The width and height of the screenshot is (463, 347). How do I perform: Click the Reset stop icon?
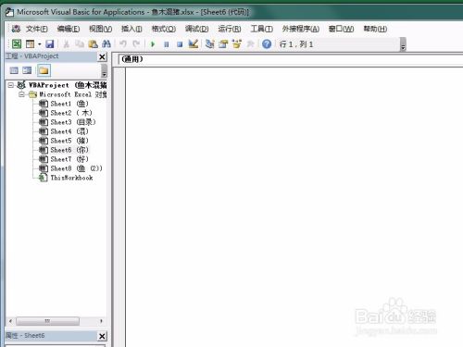[x=180, y=44]
